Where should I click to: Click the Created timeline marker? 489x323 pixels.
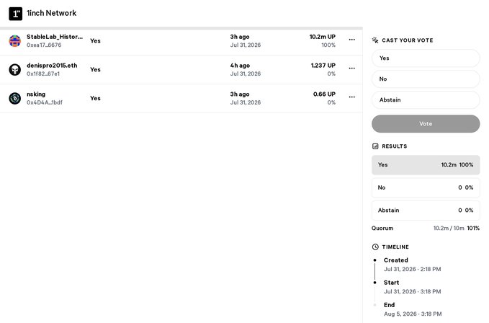point(375,260)
